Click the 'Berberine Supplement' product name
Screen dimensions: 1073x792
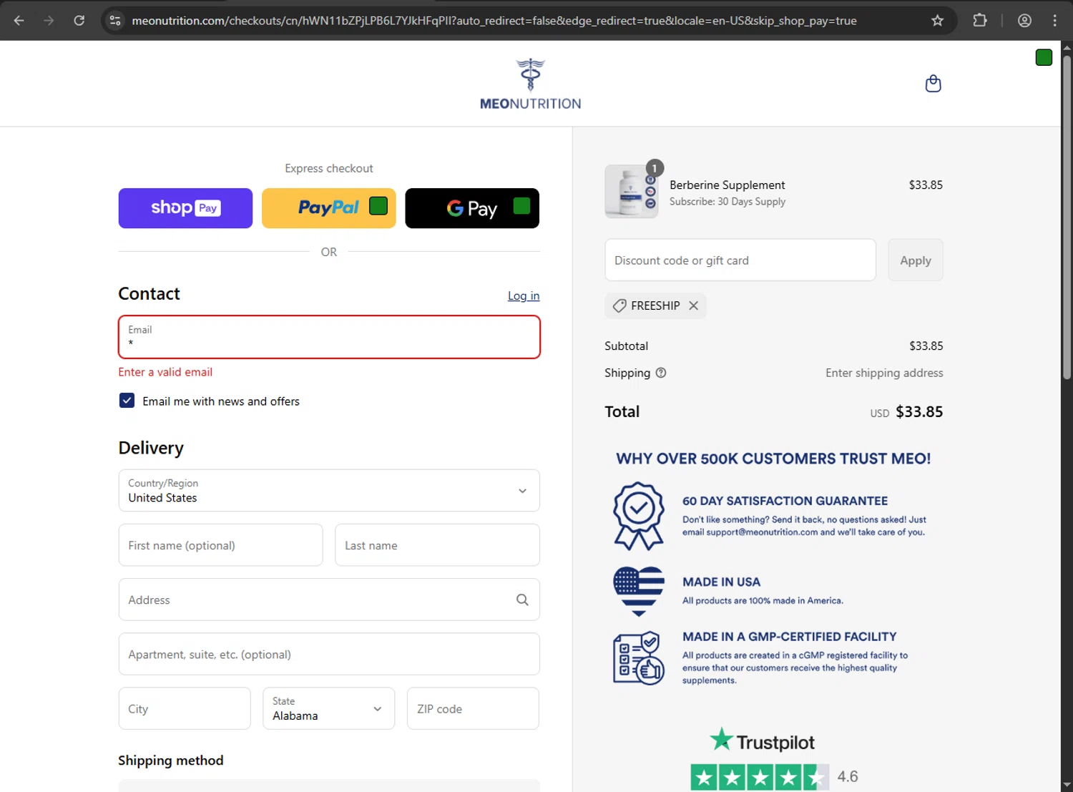coord(727,185)
